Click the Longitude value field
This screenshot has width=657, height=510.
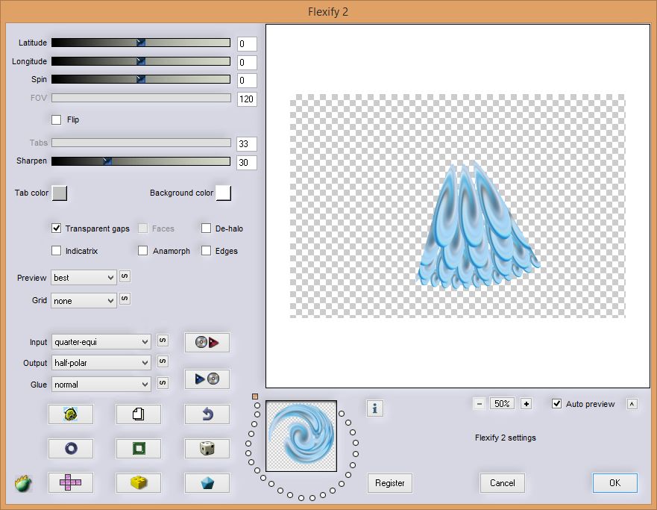point(247,63)
